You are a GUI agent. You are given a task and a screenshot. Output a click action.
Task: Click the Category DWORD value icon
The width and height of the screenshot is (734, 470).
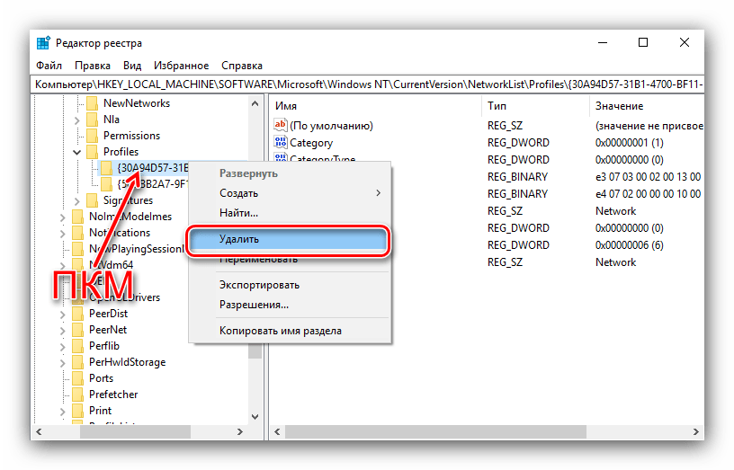click(280, 142)
